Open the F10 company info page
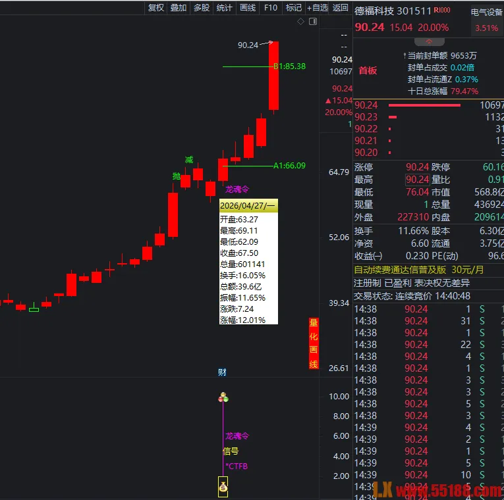 click(x=271, y=7)
